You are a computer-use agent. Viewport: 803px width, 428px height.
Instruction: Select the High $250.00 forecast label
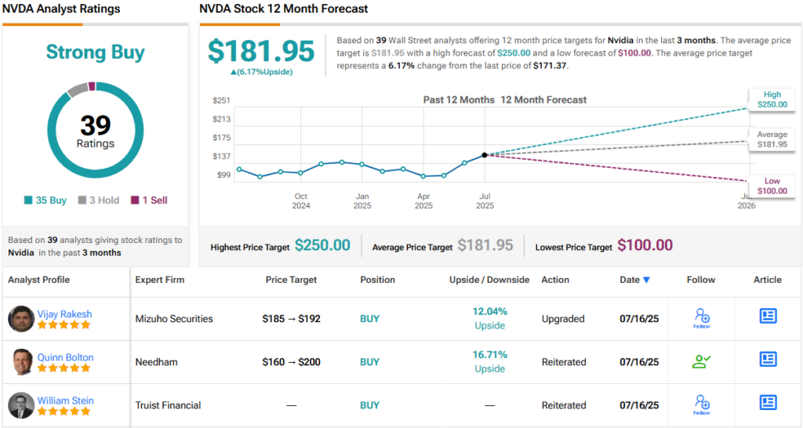[772, 99]
